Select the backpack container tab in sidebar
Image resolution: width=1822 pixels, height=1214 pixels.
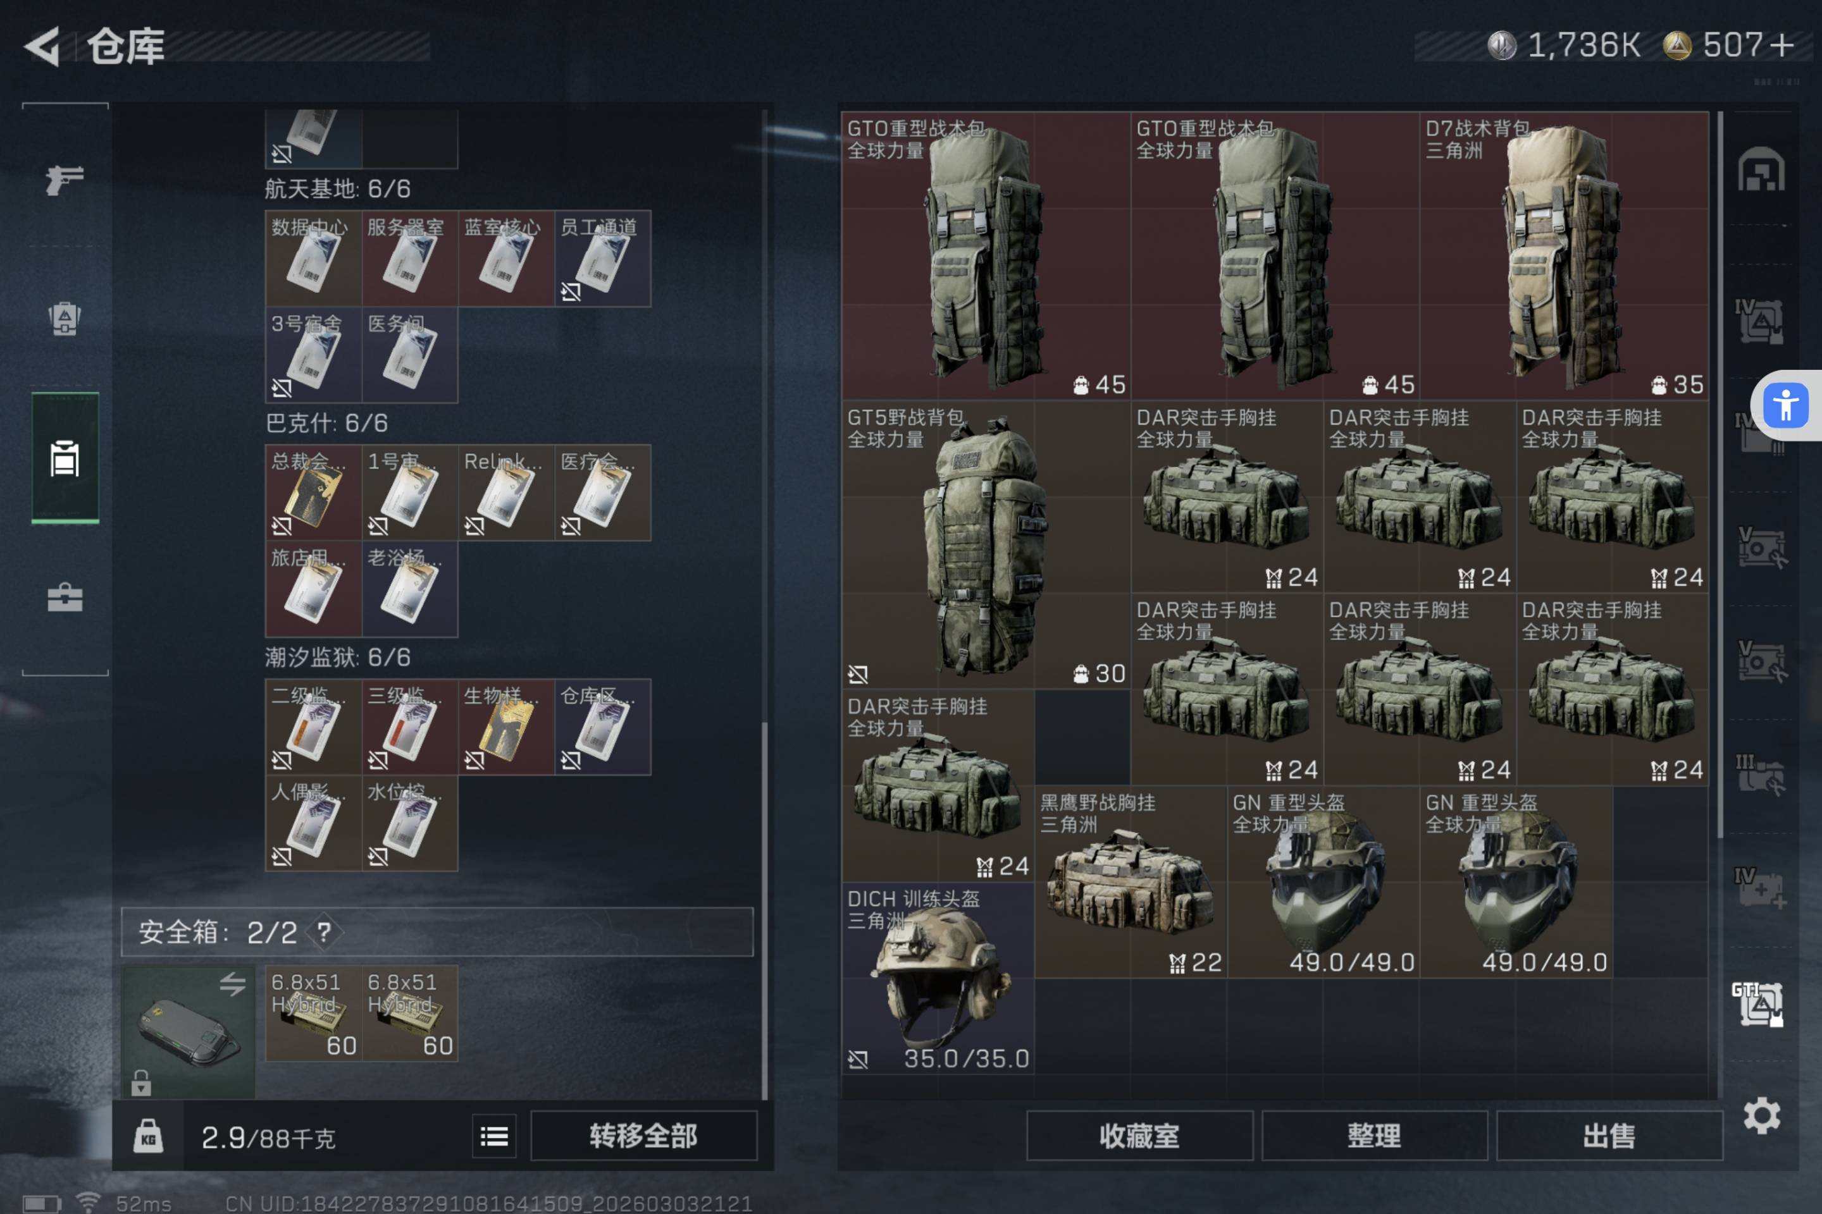(65, 458)
